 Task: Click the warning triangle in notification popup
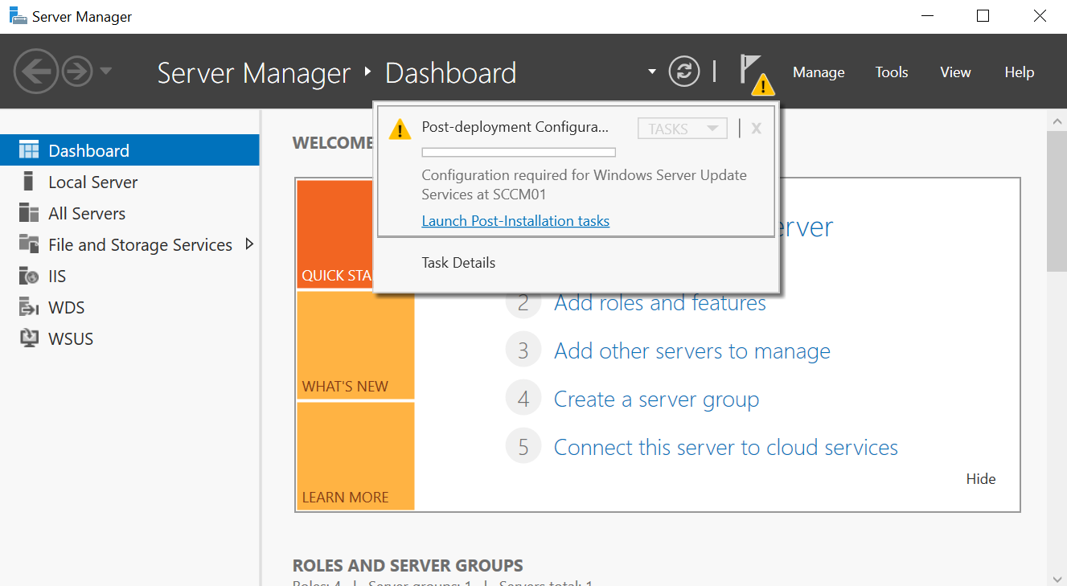[x=400, y=129]
